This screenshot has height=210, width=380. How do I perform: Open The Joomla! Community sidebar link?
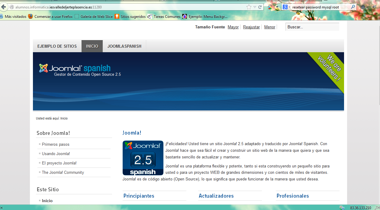click(63, 173)
